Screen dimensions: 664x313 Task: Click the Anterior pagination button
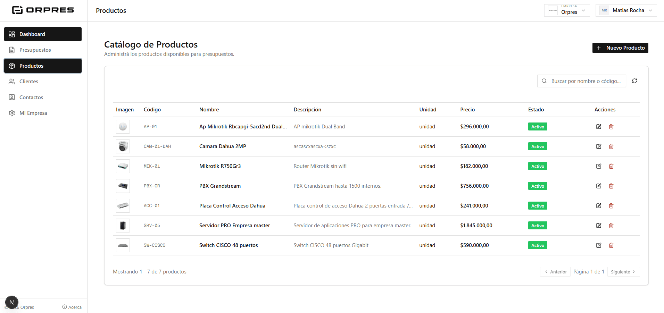point(556,272)
